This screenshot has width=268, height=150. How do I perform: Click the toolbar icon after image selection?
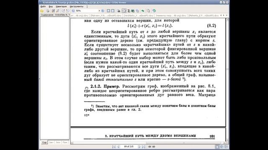[137, 11]
